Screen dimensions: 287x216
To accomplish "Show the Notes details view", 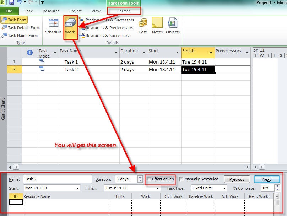I will 157,26.
